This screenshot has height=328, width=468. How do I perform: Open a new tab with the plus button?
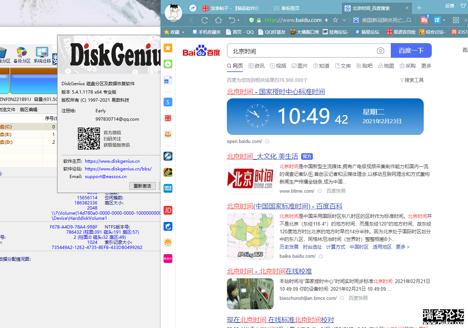point(419,8)
